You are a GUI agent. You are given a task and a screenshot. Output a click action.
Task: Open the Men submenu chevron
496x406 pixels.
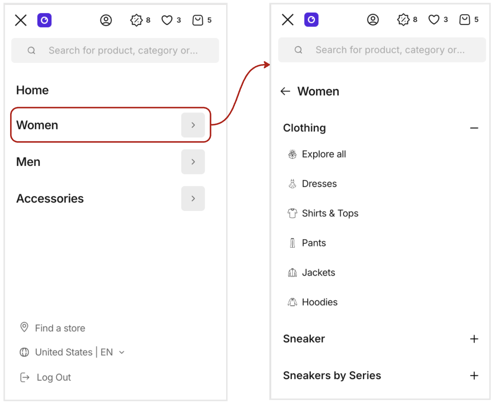[x=193, y=162]
